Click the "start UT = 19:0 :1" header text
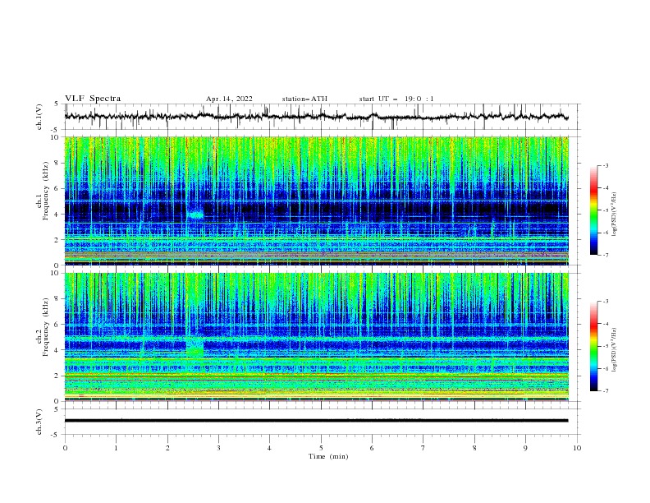Screen dimensions: 650x503 pyautogui.click(x=396, y=99)
